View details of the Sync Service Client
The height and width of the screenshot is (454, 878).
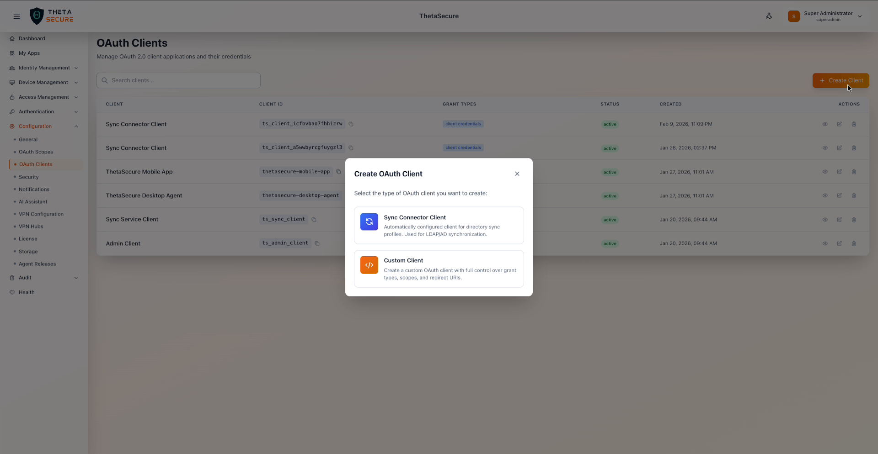[x=825, y=220]
